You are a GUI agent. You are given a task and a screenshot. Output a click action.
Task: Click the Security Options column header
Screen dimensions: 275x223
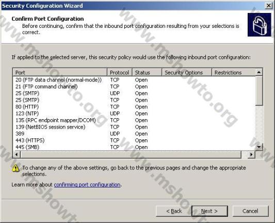(x=187, y=72)
